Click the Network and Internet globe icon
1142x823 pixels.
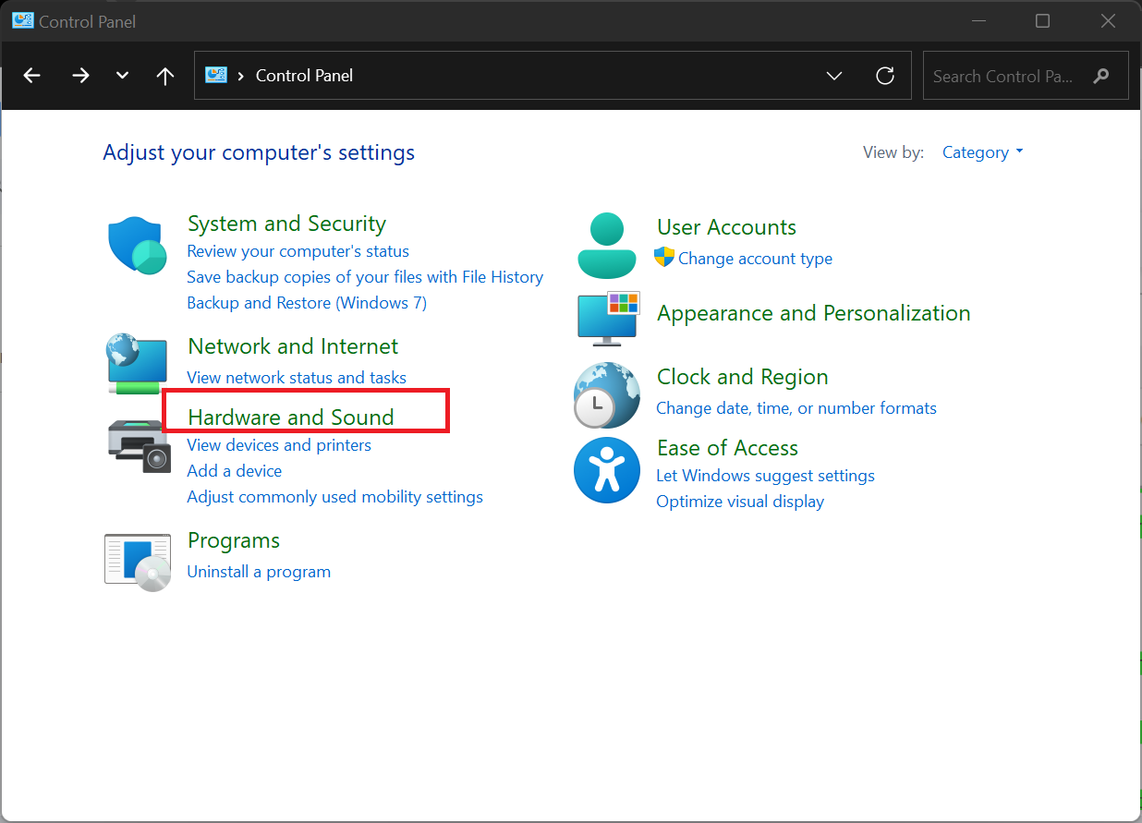[x=137, y=364]
